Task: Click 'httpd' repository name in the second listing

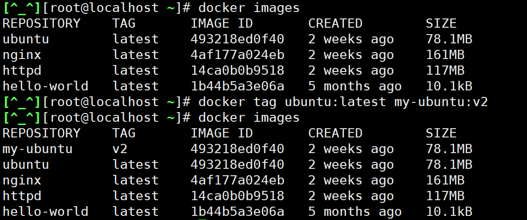Action: (x=22, y=196)
